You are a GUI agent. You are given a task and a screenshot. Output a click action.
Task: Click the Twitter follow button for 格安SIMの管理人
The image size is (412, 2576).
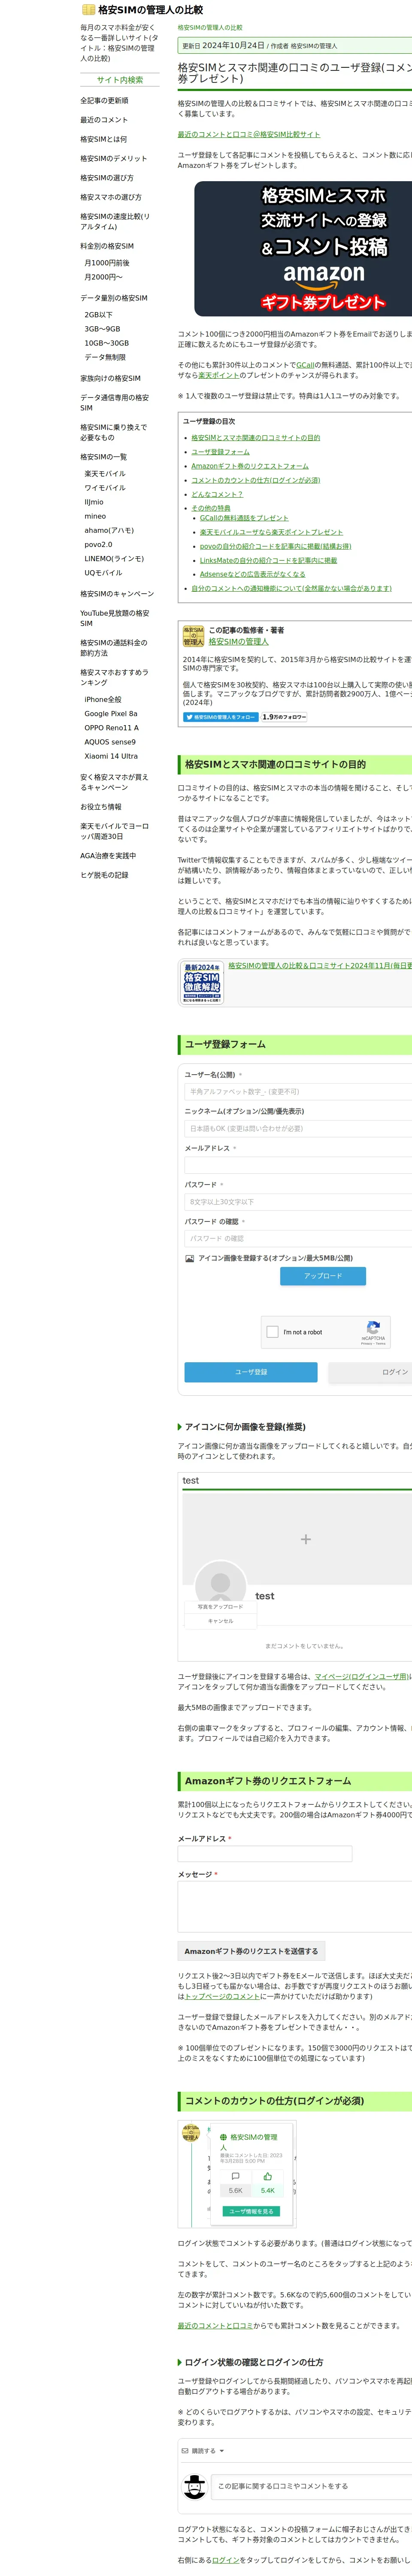tap(220, 717)
